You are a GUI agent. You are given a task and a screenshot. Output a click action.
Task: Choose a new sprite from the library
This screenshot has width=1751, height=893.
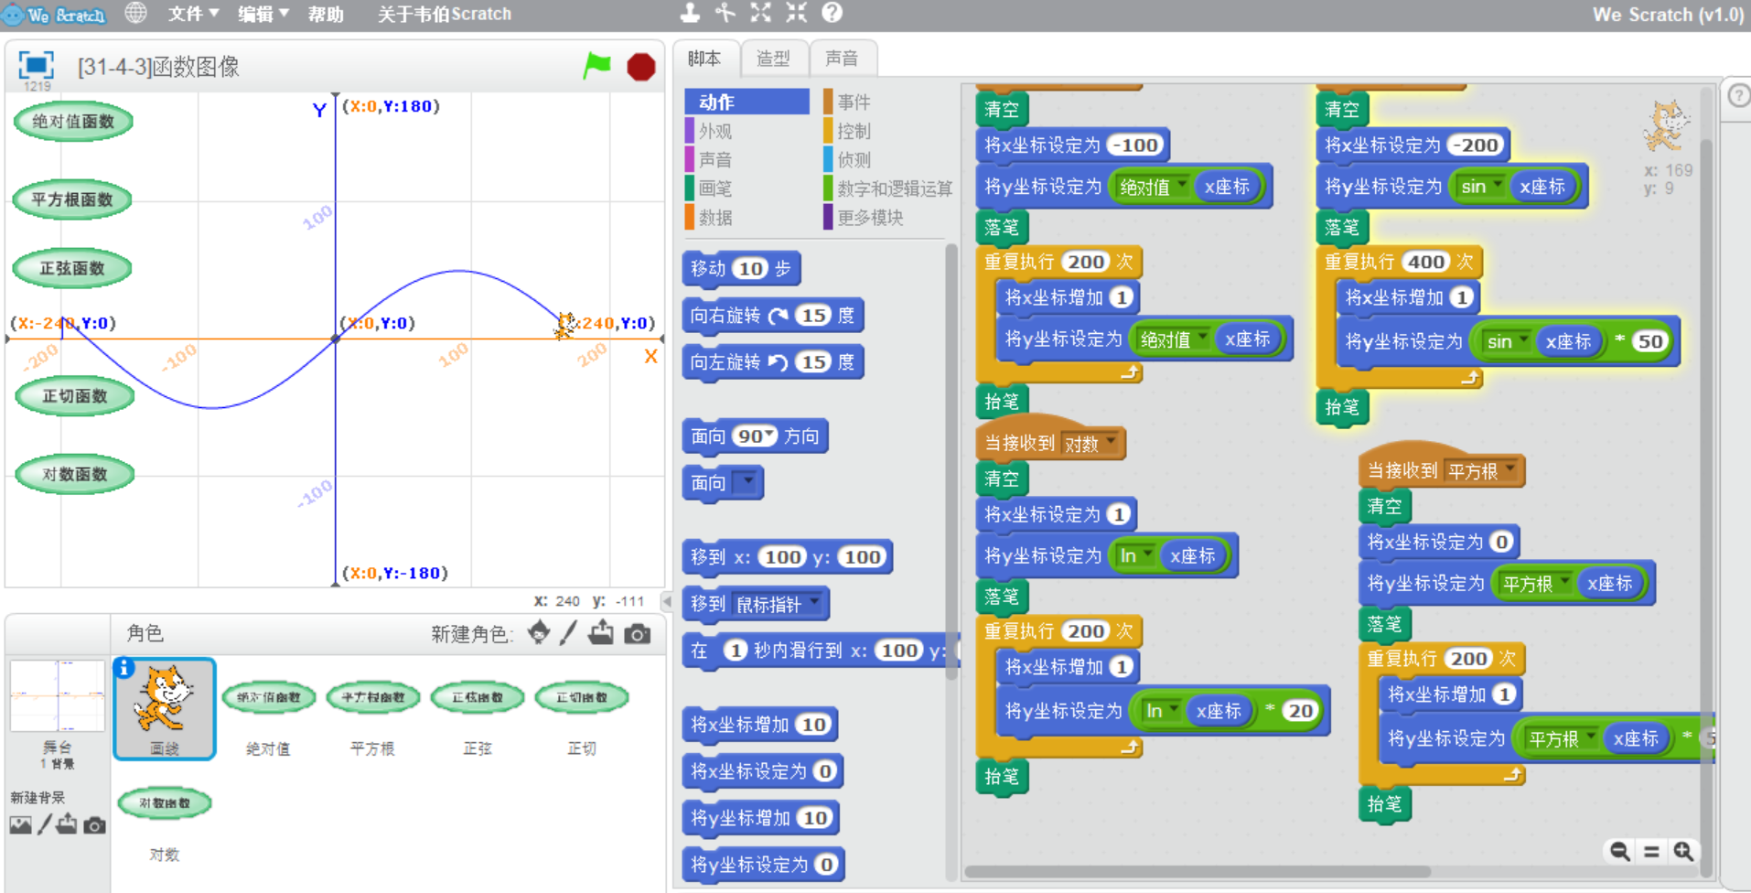tap(539, 632)
